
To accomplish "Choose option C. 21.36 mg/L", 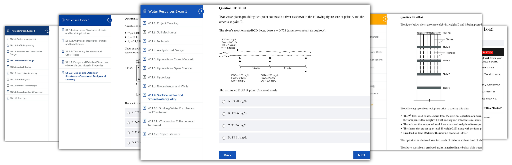I will [224, 126].
